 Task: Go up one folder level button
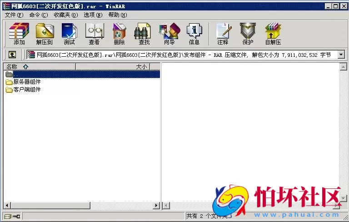(12, 55)
